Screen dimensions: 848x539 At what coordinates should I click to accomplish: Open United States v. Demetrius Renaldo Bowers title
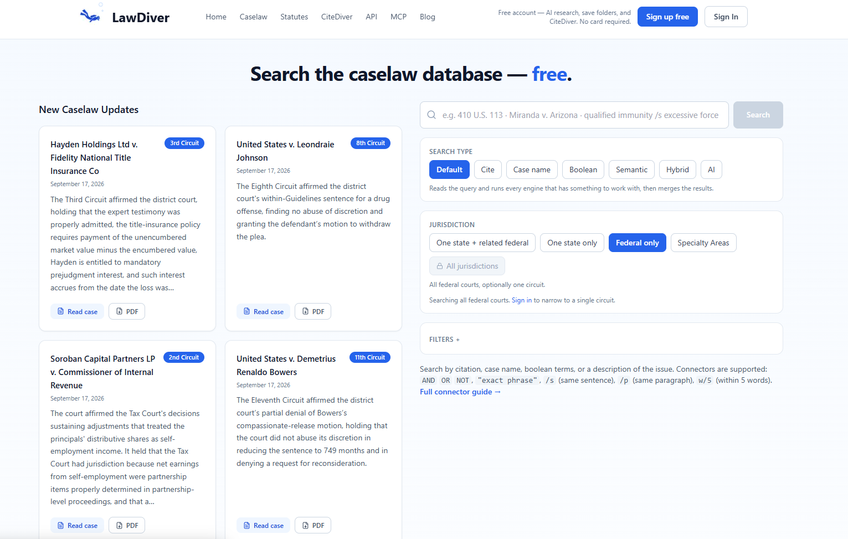(286, 365)
